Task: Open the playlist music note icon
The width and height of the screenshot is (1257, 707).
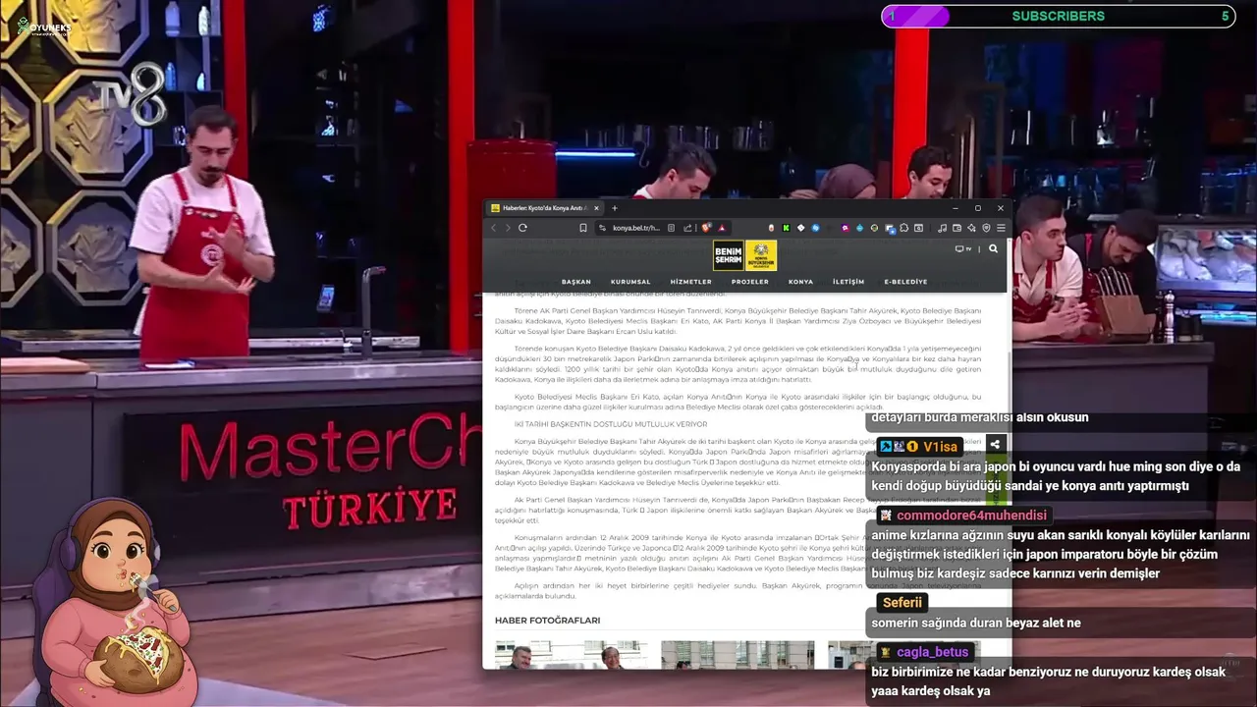Action: pyautogui.click(x=943, y=228)
